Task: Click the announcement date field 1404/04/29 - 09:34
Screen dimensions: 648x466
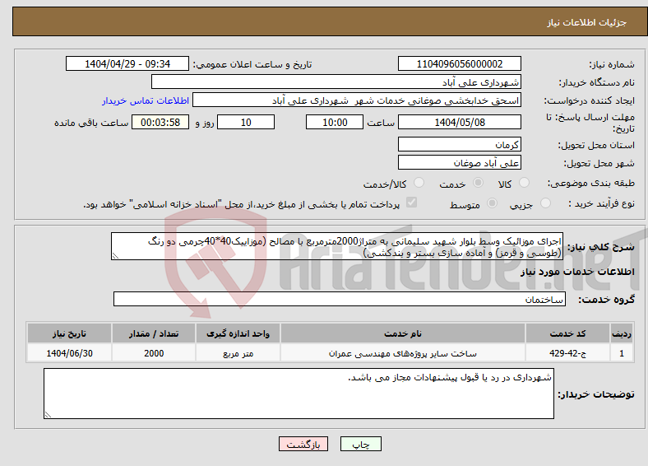Action: 127,63
